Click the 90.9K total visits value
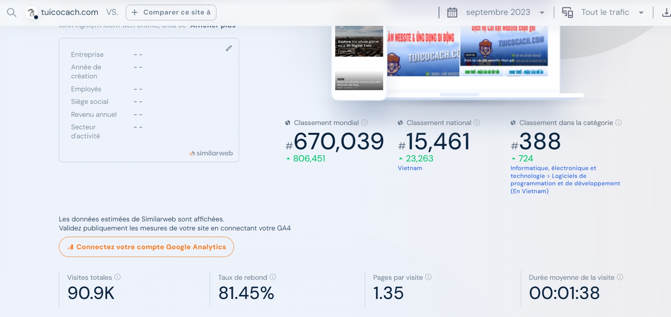The width and height of the screenshot is (671, 317). [91, 293]
